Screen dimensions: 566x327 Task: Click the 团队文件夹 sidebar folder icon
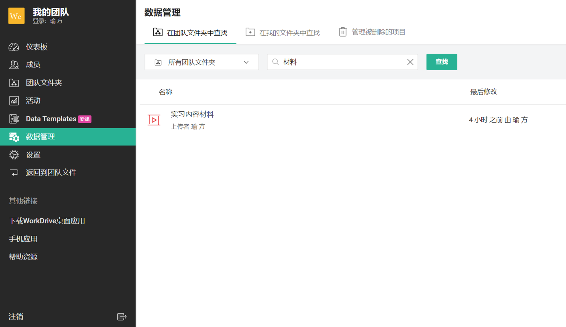coord(14,83)
